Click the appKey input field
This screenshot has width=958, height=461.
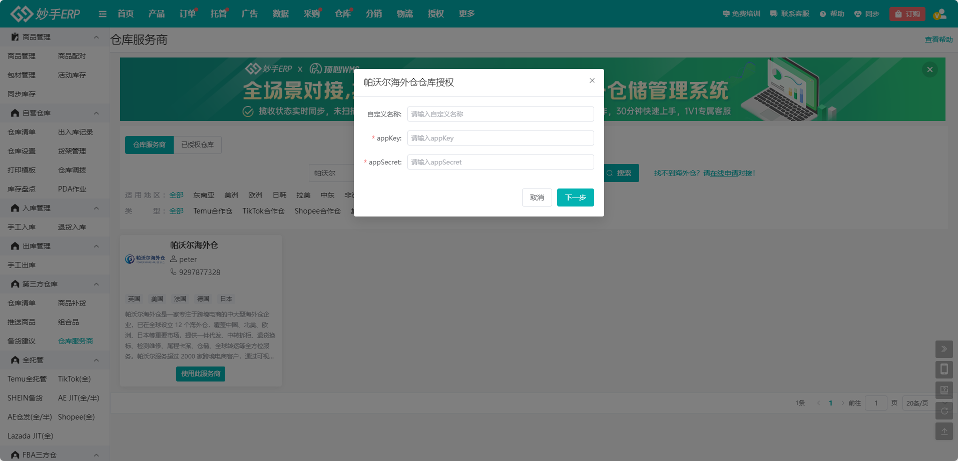tap(500, 138)
